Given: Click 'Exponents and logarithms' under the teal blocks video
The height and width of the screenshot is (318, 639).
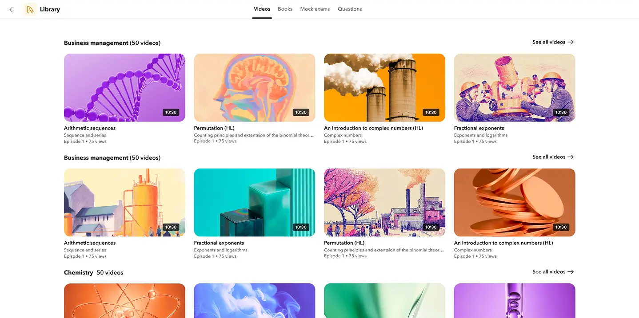Looking at the screenshot, I should 221,250.
